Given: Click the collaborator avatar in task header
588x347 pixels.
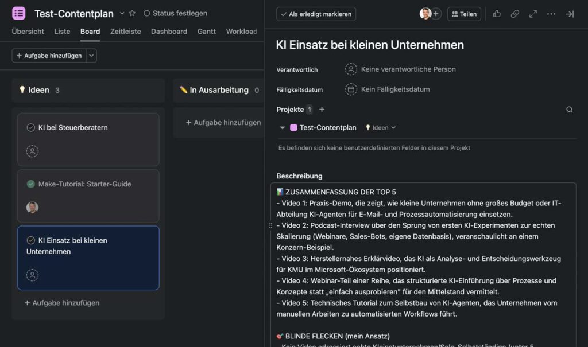Looking at the screenshot, I should click(x=425, y=14).
